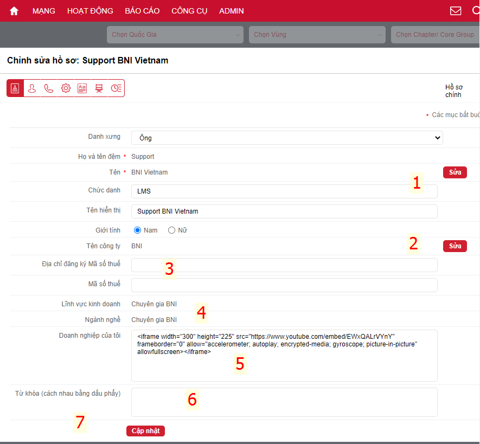
Task: Click the 'BNI Vietnam' value for Tên
Action: [x=149, y=172]
